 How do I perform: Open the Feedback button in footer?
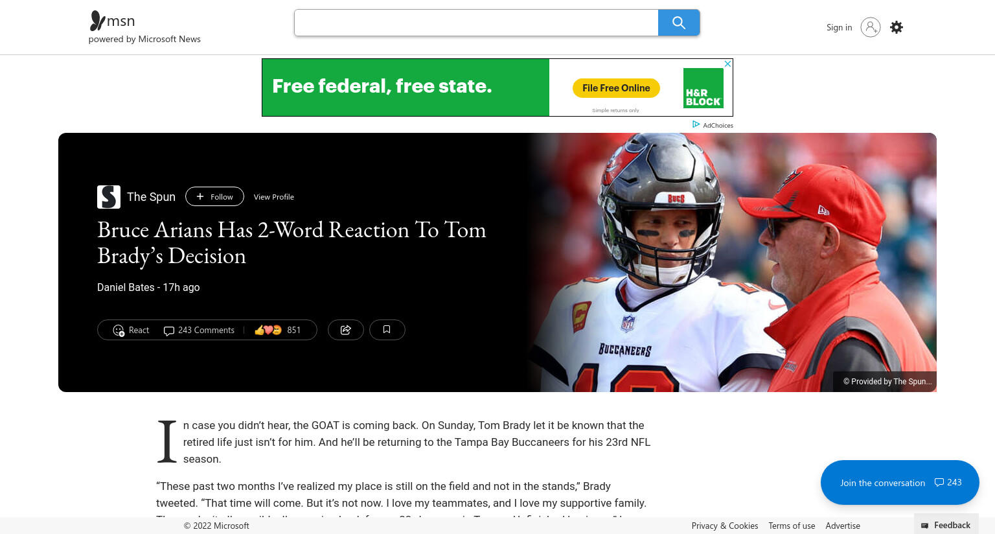click(946, 525)
